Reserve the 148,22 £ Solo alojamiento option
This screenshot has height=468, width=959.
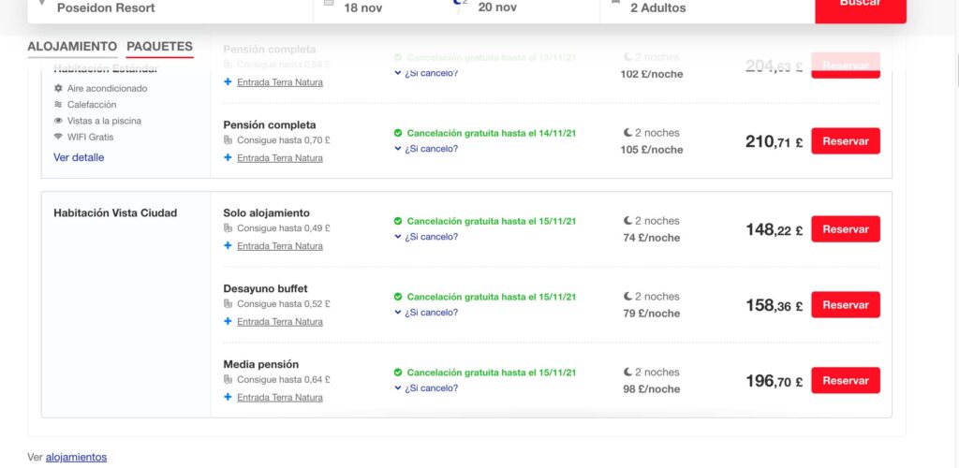[x=846, y=229]
